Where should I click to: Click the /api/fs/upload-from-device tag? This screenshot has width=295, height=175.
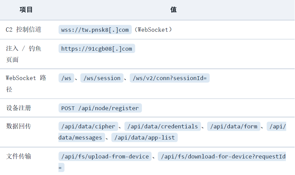coord(105,156)
